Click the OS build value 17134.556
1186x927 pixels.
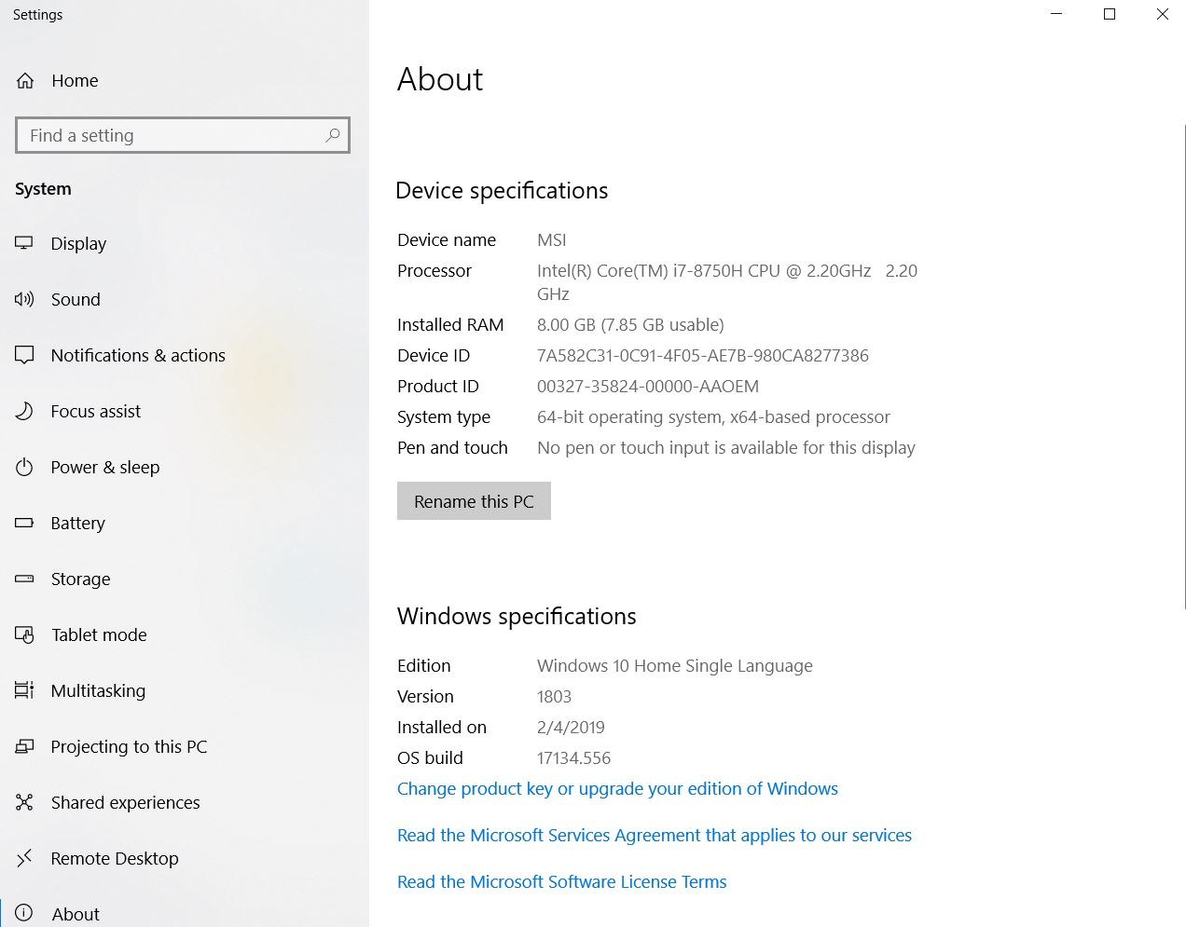click(574, 757)
